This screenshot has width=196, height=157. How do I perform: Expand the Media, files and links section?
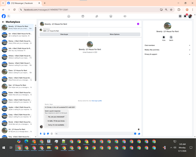tap(167, 50)
